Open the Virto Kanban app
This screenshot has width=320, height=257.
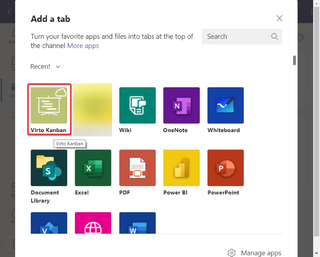coord(49,106)
